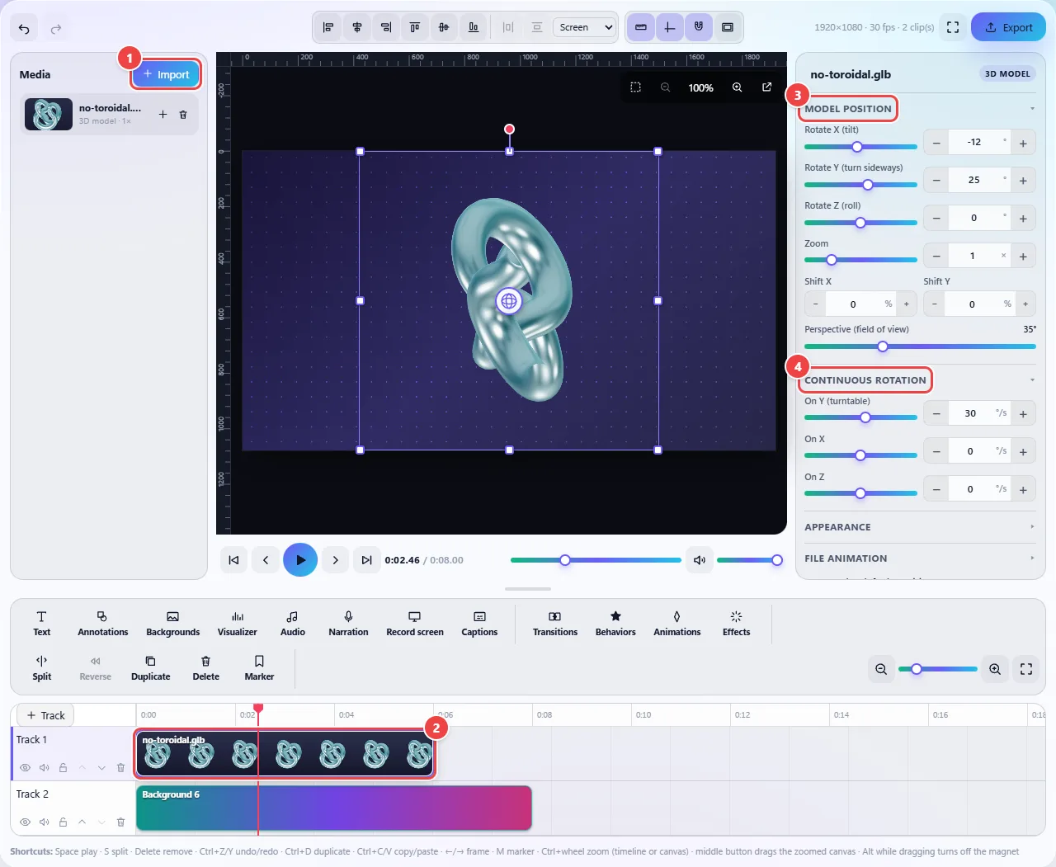The image size is (1056, 867).
Task: Open the Captions tool
Action: [479, 624]
